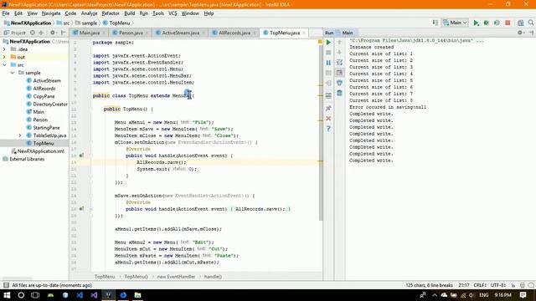This screenshot has width=536, height=301.
Task: Collapse the src folder
Action: [x=4, y=65]
